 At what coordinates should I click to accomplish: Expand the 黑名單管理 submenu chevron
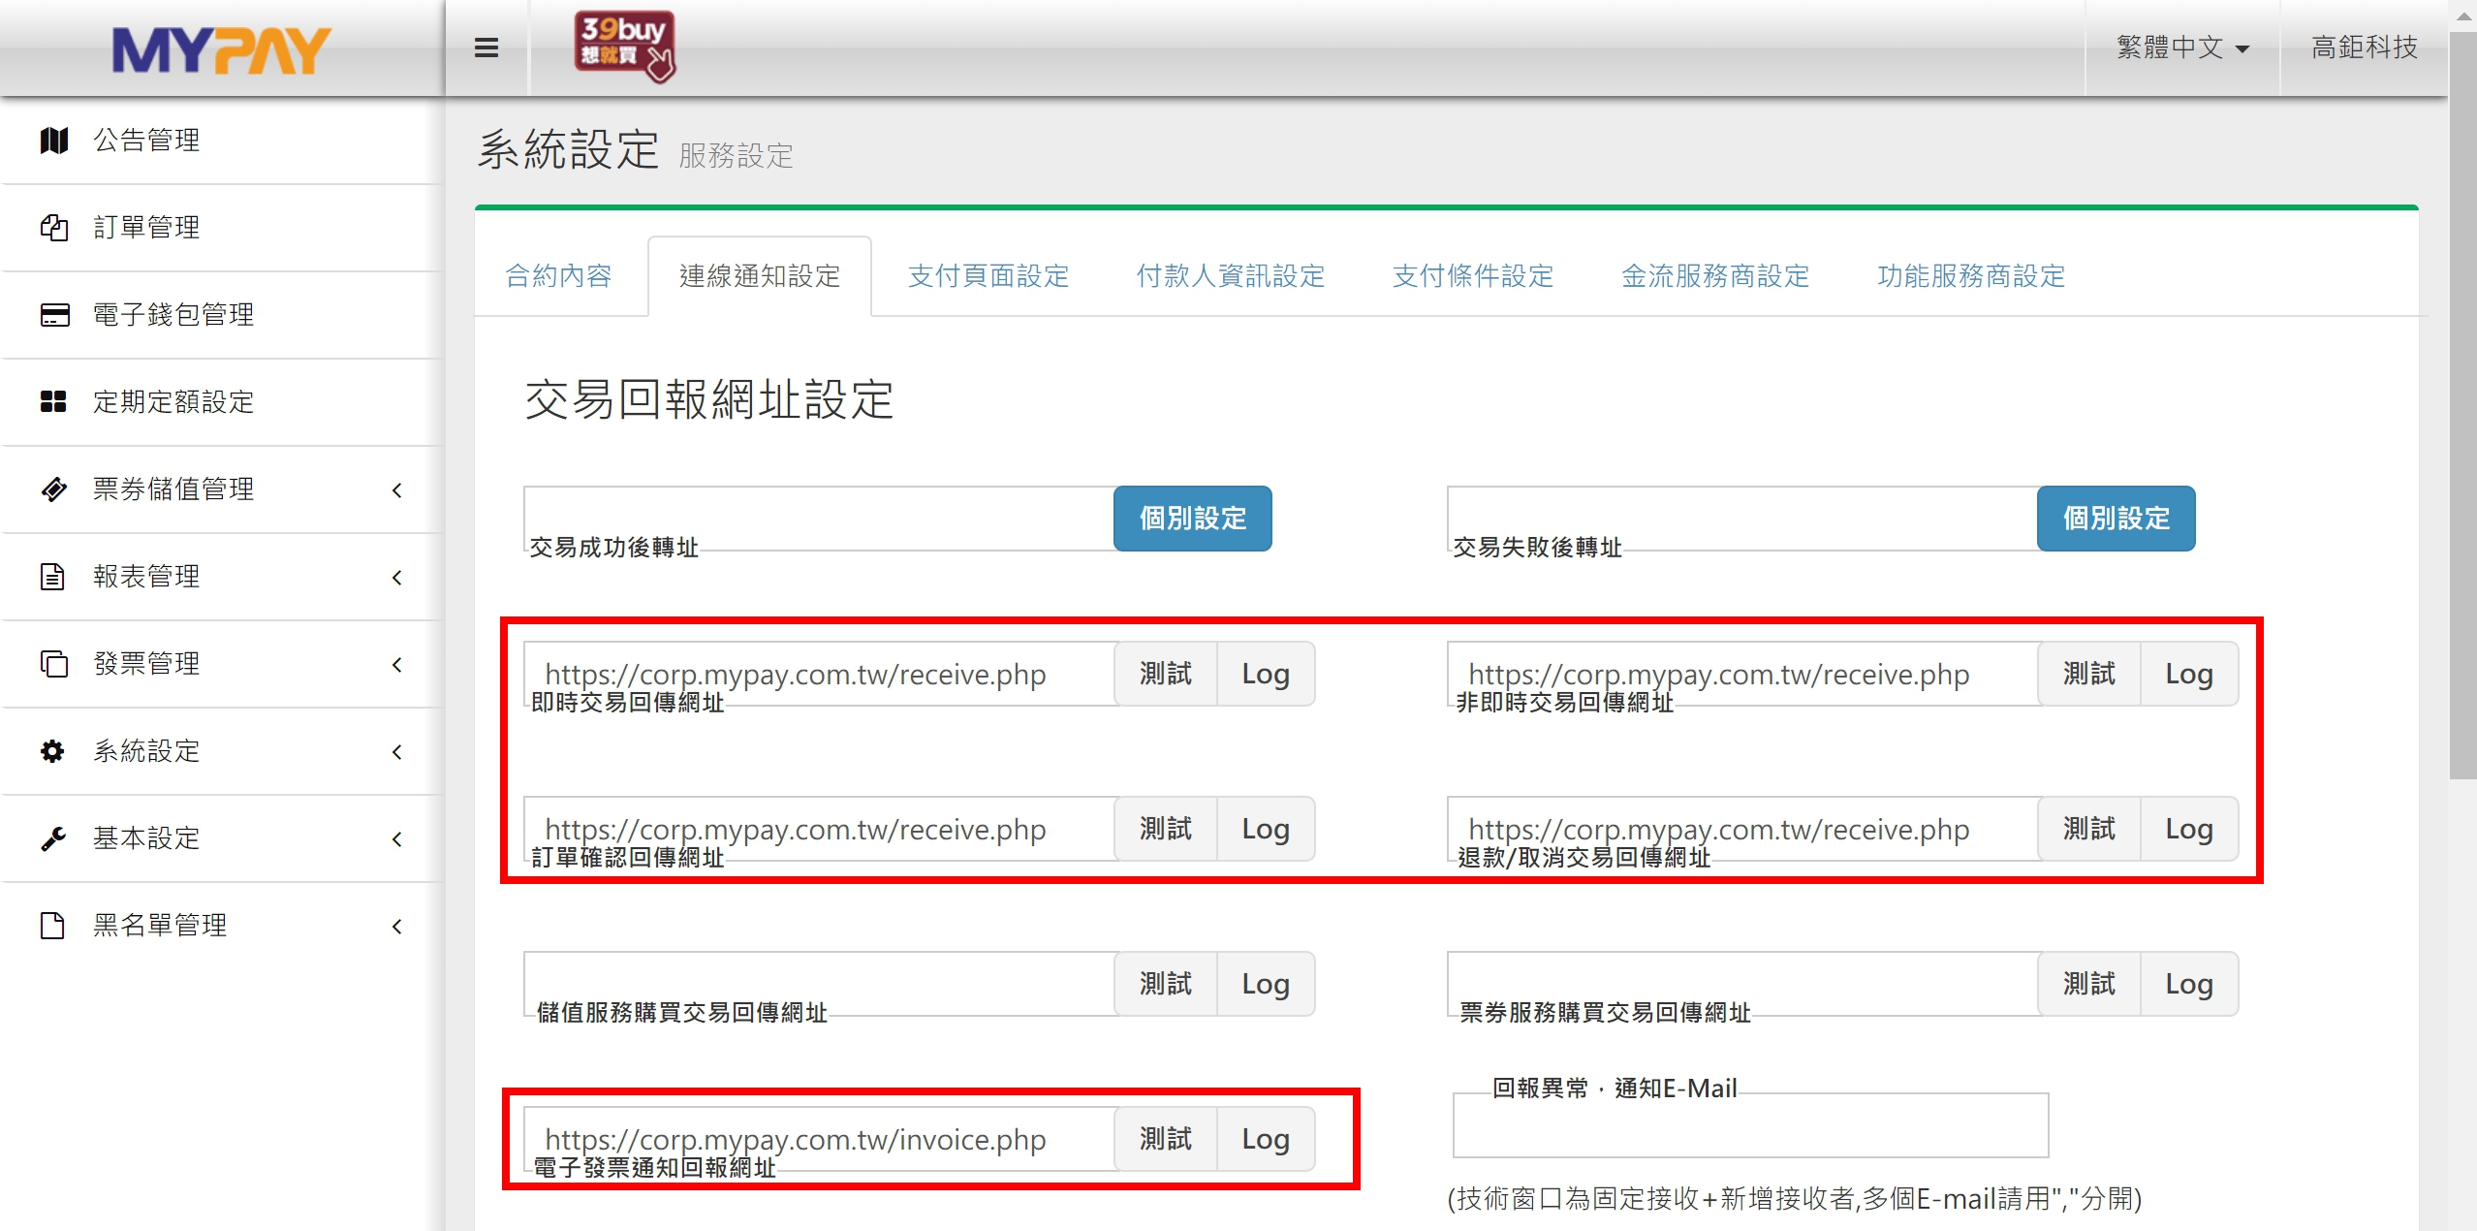click(397, 927)
